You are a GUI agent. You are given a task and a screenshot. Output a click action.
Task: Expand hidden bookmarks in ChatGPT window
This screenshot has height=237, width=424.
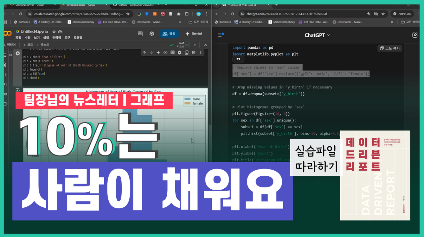pyautogui.click(x=392, y=22)
